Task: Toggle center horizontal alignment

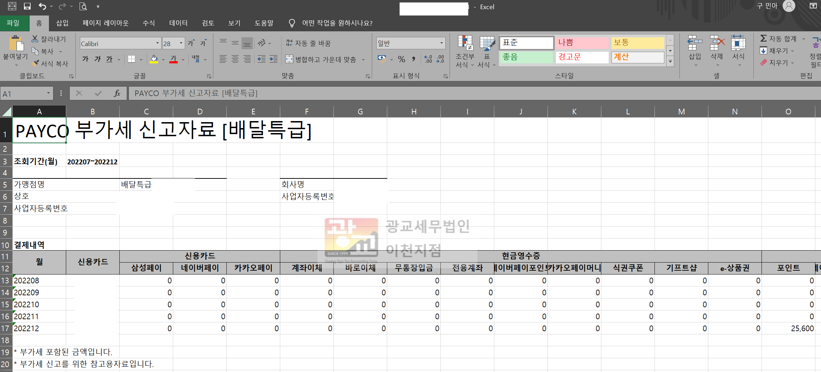Action: point(235,59)
